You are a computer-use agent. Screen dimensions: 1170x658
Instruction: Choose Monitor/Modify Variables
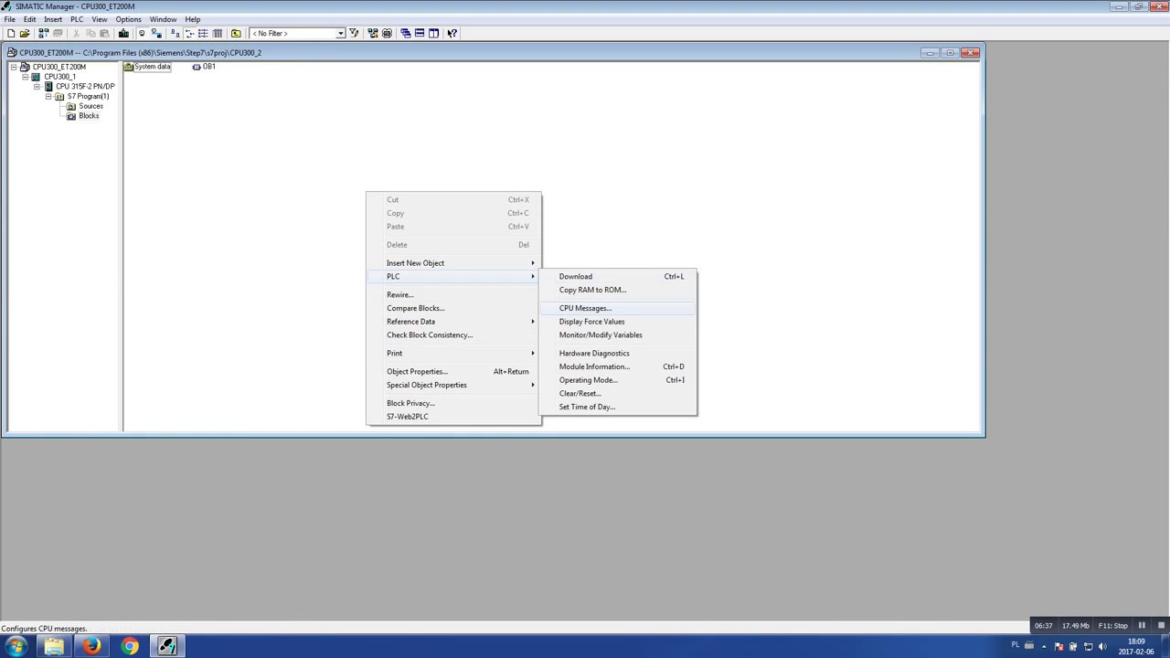(618, 334)
